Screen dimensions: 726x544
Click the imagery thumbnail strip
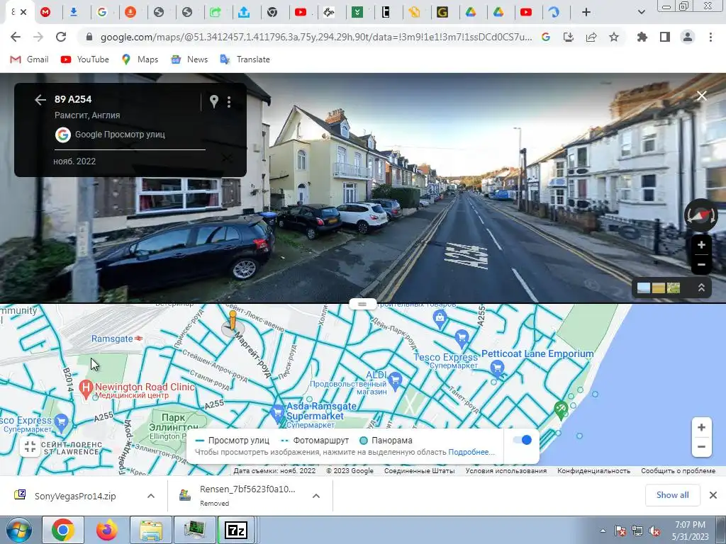(659, 288)
